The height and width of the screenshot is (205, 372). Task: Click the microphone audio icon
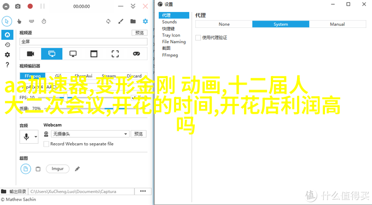coord(26,137)
